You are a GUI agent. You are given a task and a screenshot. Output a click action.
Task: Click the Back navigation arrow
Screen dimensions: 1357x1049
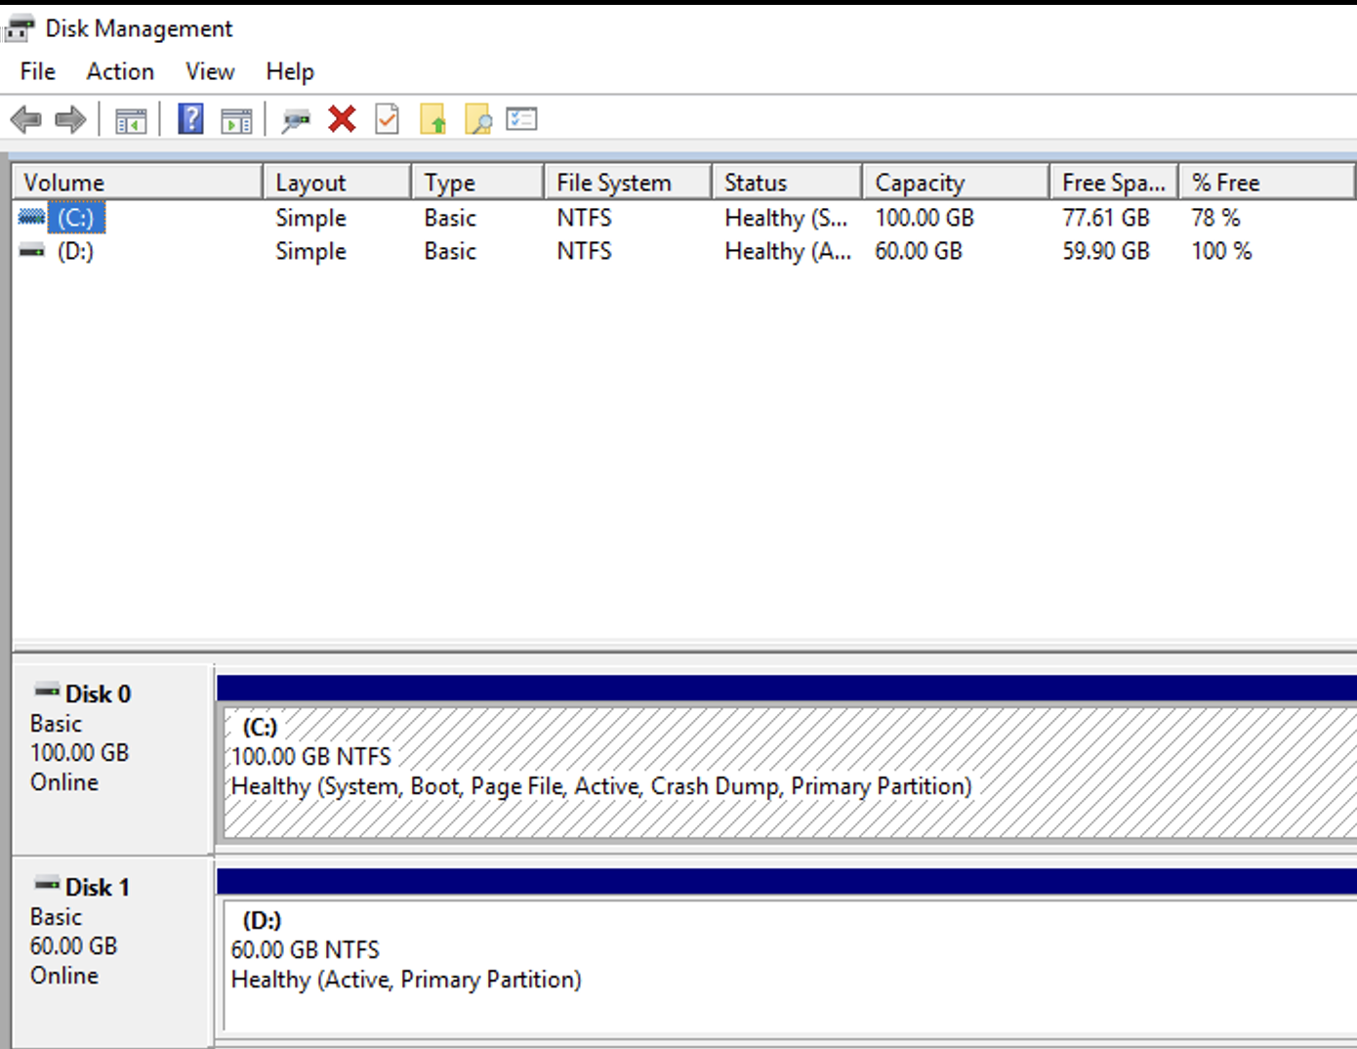[x=26, y=119]
